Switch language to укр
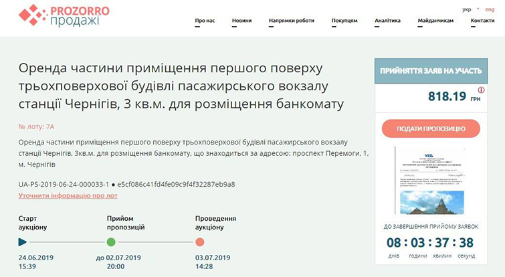The width and height of the screenshot is (505, 277). tap(466, 9)
